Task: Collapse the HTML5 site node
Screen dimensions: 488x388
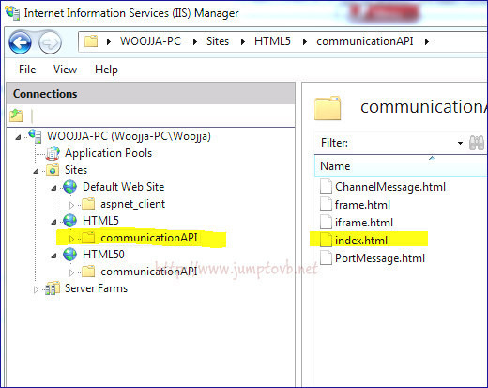Action: click(54, 222)
